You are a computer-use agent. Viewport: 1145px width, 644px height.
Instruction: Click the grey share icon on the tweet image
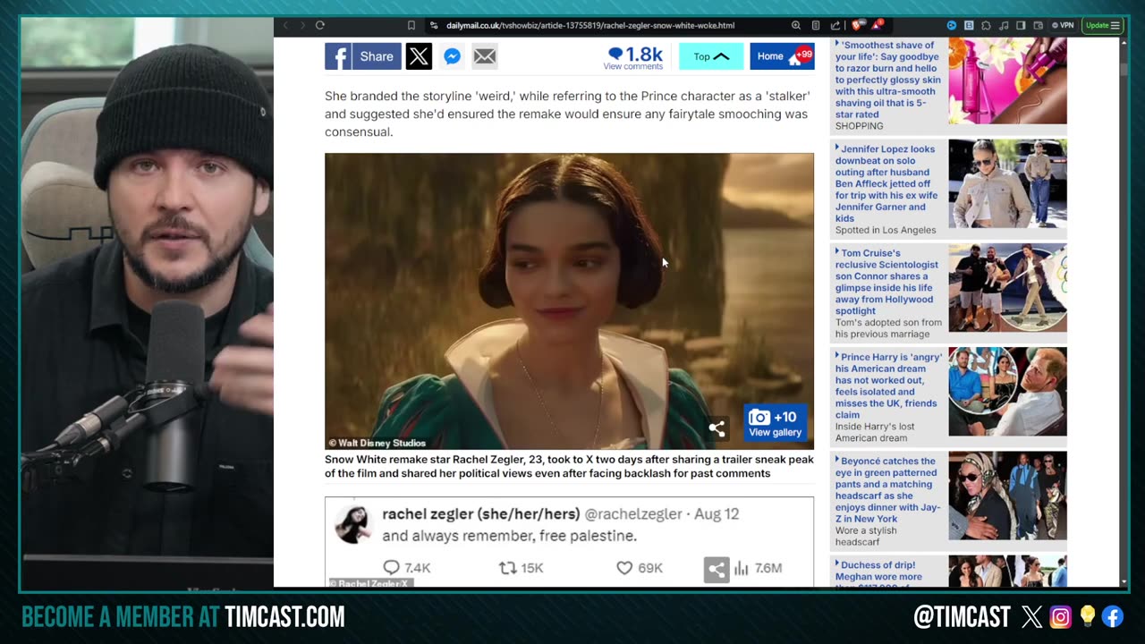(717, 569)
